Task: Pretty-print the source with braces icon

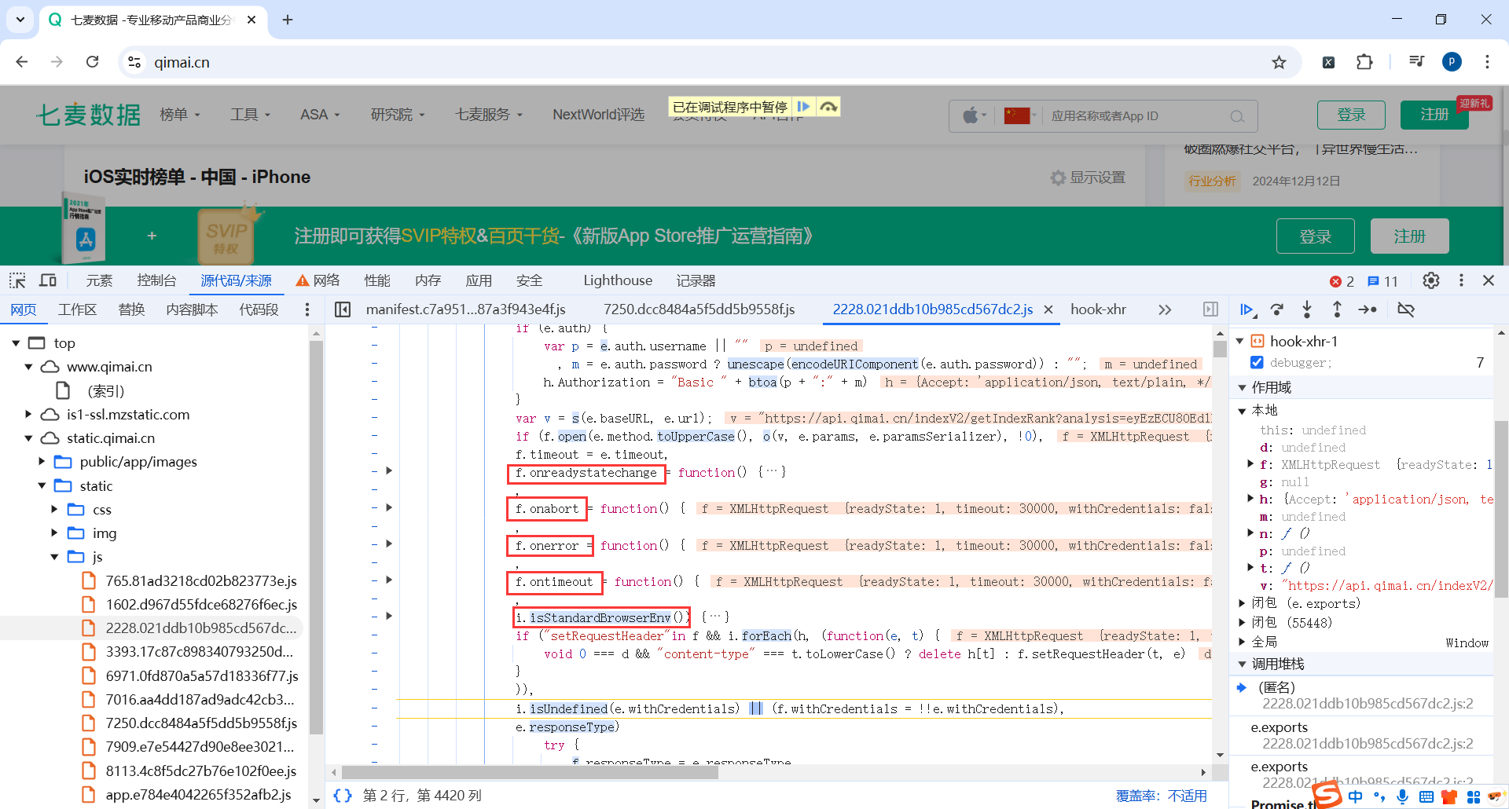Action: (343, 796)
